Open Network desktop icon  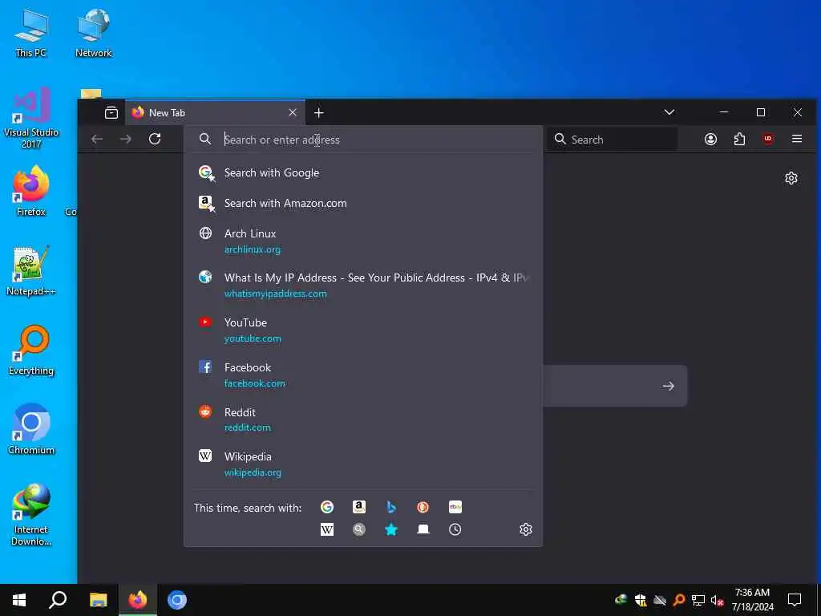coord(93,33)
